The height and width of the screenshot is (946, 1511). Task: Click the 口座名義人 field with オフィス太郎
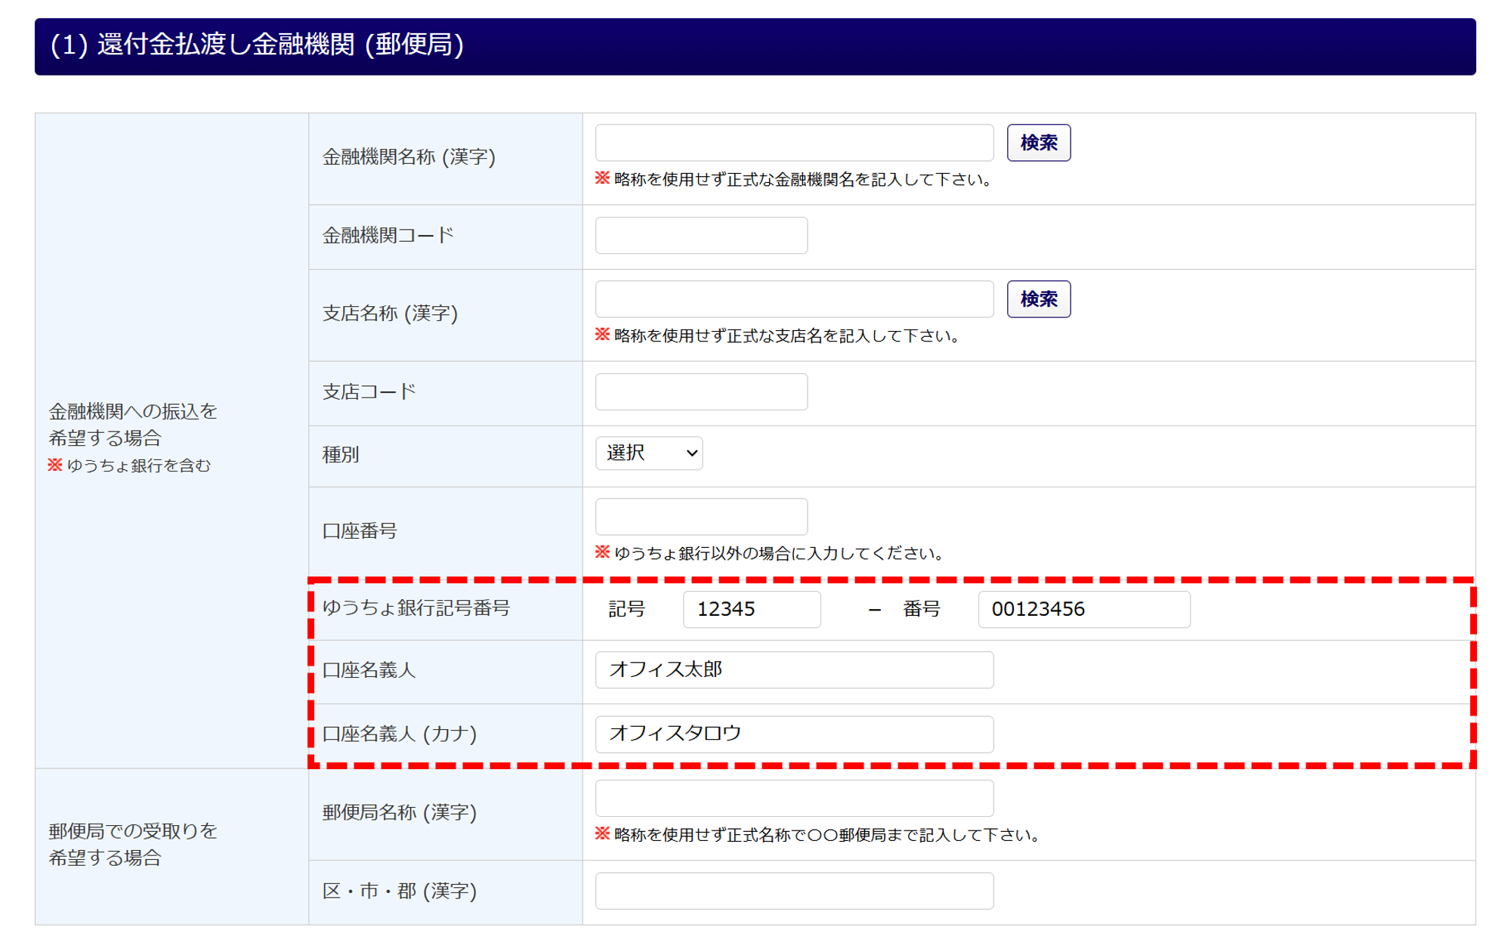(x=793, y=670)
